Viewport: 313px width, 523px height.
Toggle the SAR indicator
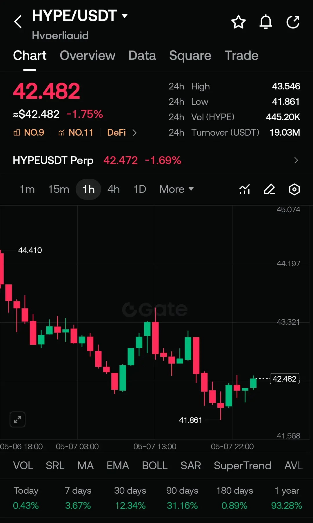click(x=191, y=466)
